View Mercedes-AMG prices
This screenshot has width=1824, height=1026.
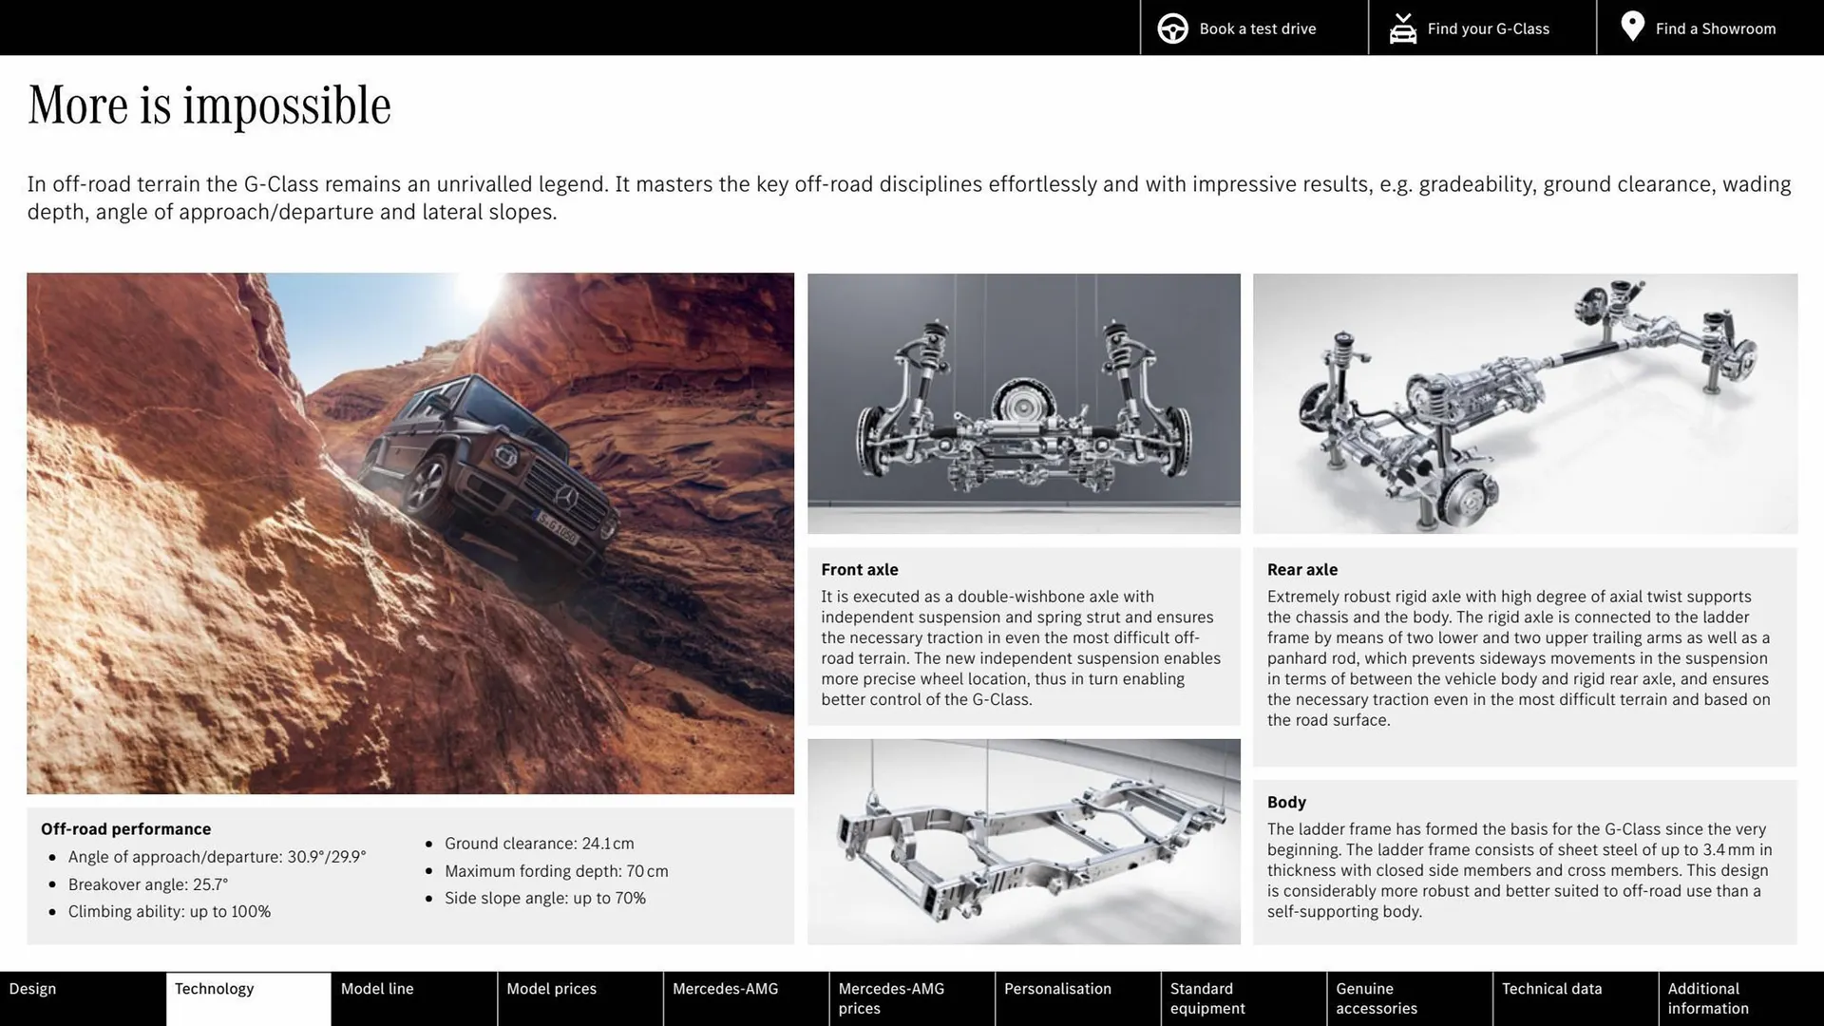click(891, 997)
